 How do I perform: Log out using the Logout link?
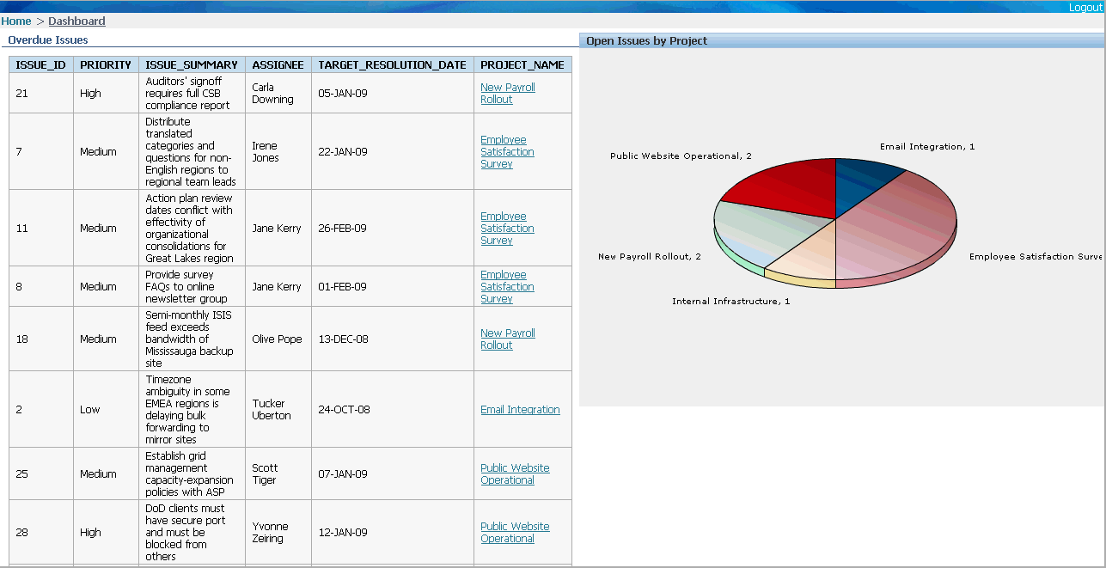click(1085, 7)
